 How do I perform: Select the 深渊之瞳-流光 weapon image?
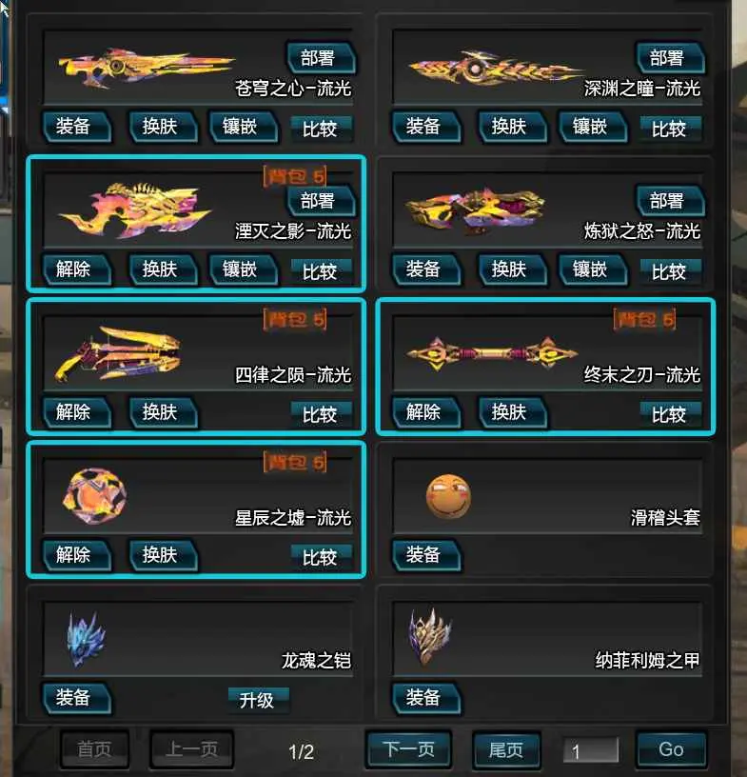coord(495,69)
